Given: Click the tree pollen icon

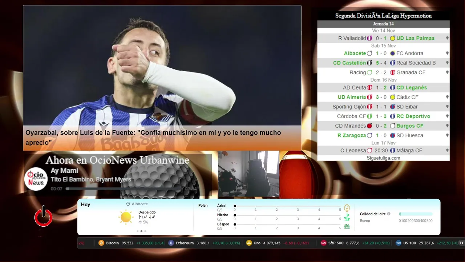Looking at the screenshot, I should pos(347,208).
